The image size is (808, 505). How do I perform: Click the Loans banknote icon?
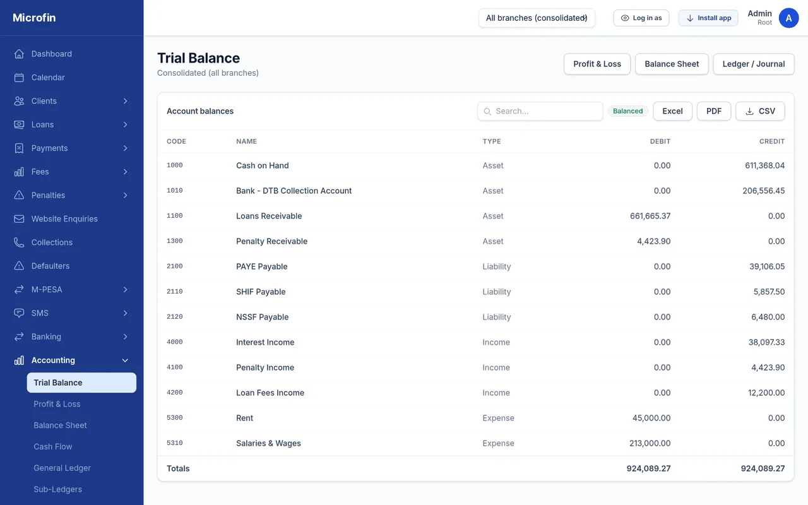[19, 124]
